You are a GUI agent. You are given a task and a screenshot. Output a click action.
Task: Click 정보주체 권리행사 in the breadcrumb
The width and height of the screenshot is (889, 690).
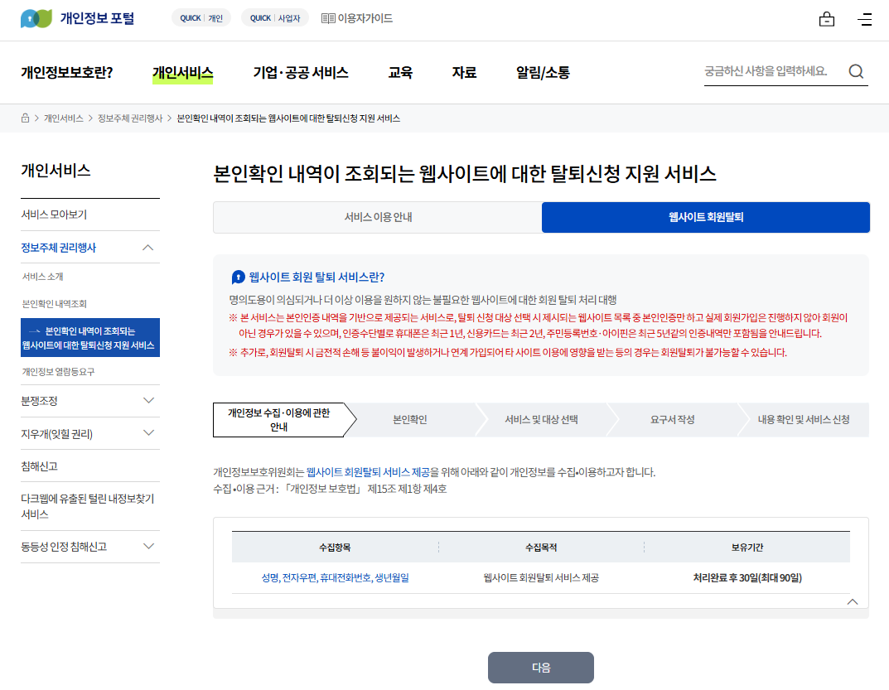click(130, 118)
